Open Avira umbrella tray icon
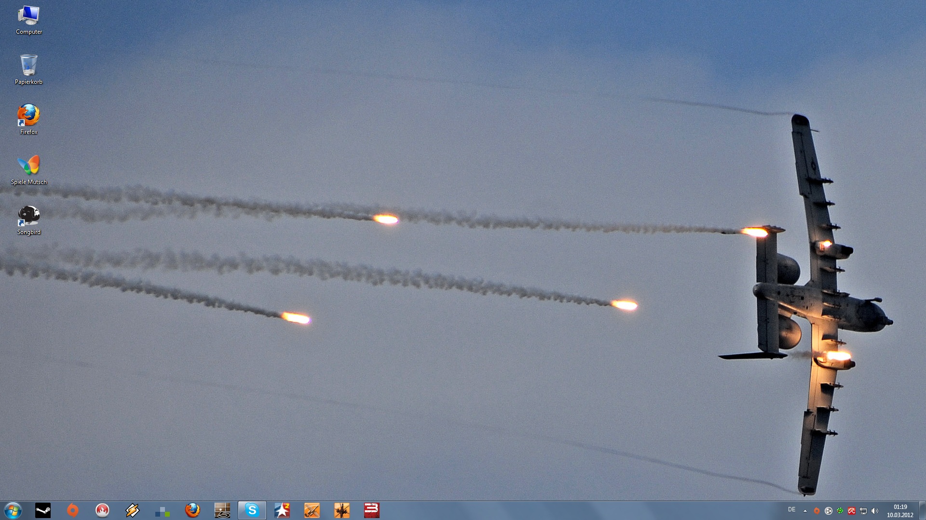 click(x=852, y=511)
